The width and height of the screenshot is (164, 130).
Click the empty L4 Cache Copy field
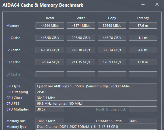pyautogui.click(x=112, y=74)
